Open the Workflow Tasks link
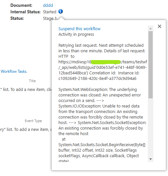Viewport: 168px width, 176px height. point(14,71)
